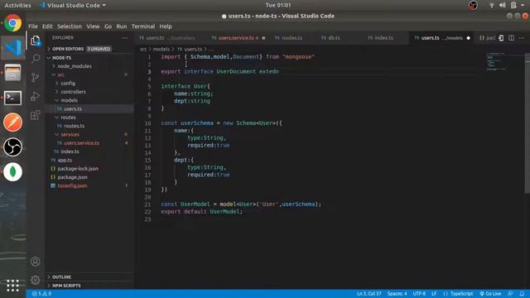530x298 pixels.
Task: Open the Selection menu
Action: [x=70, y=26]
